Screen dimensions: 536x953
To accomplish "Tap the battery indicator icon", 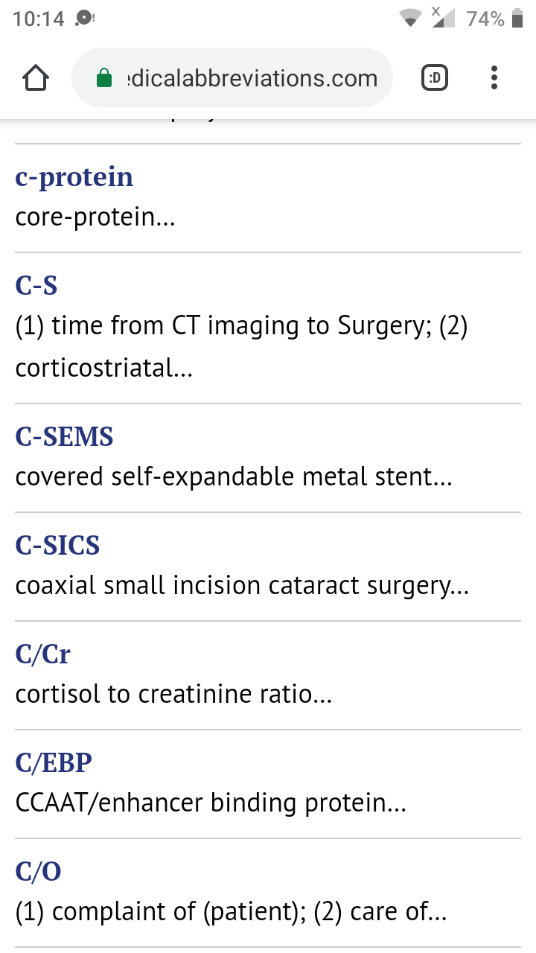I will click(x=518, y=19).
